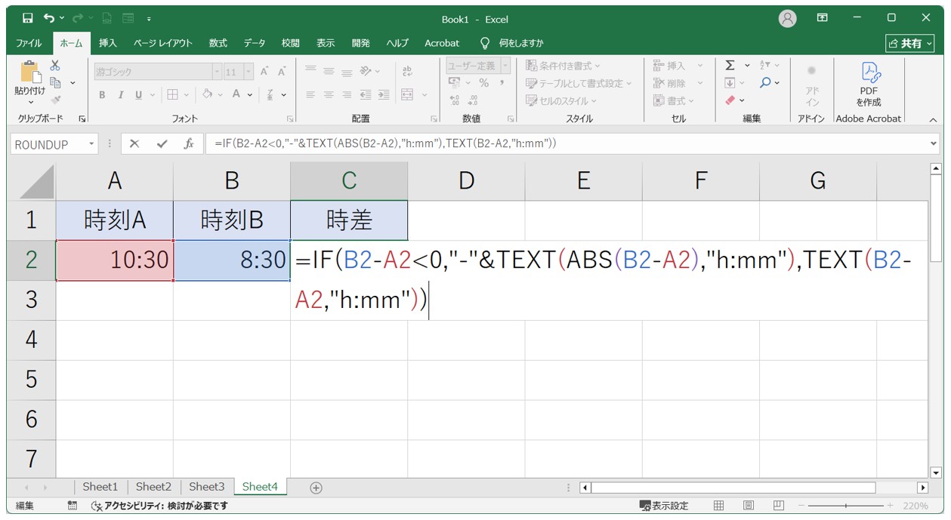The image size is (951, 520).
Task: Switch to Page Layout view in status bar
Action: 749,506
